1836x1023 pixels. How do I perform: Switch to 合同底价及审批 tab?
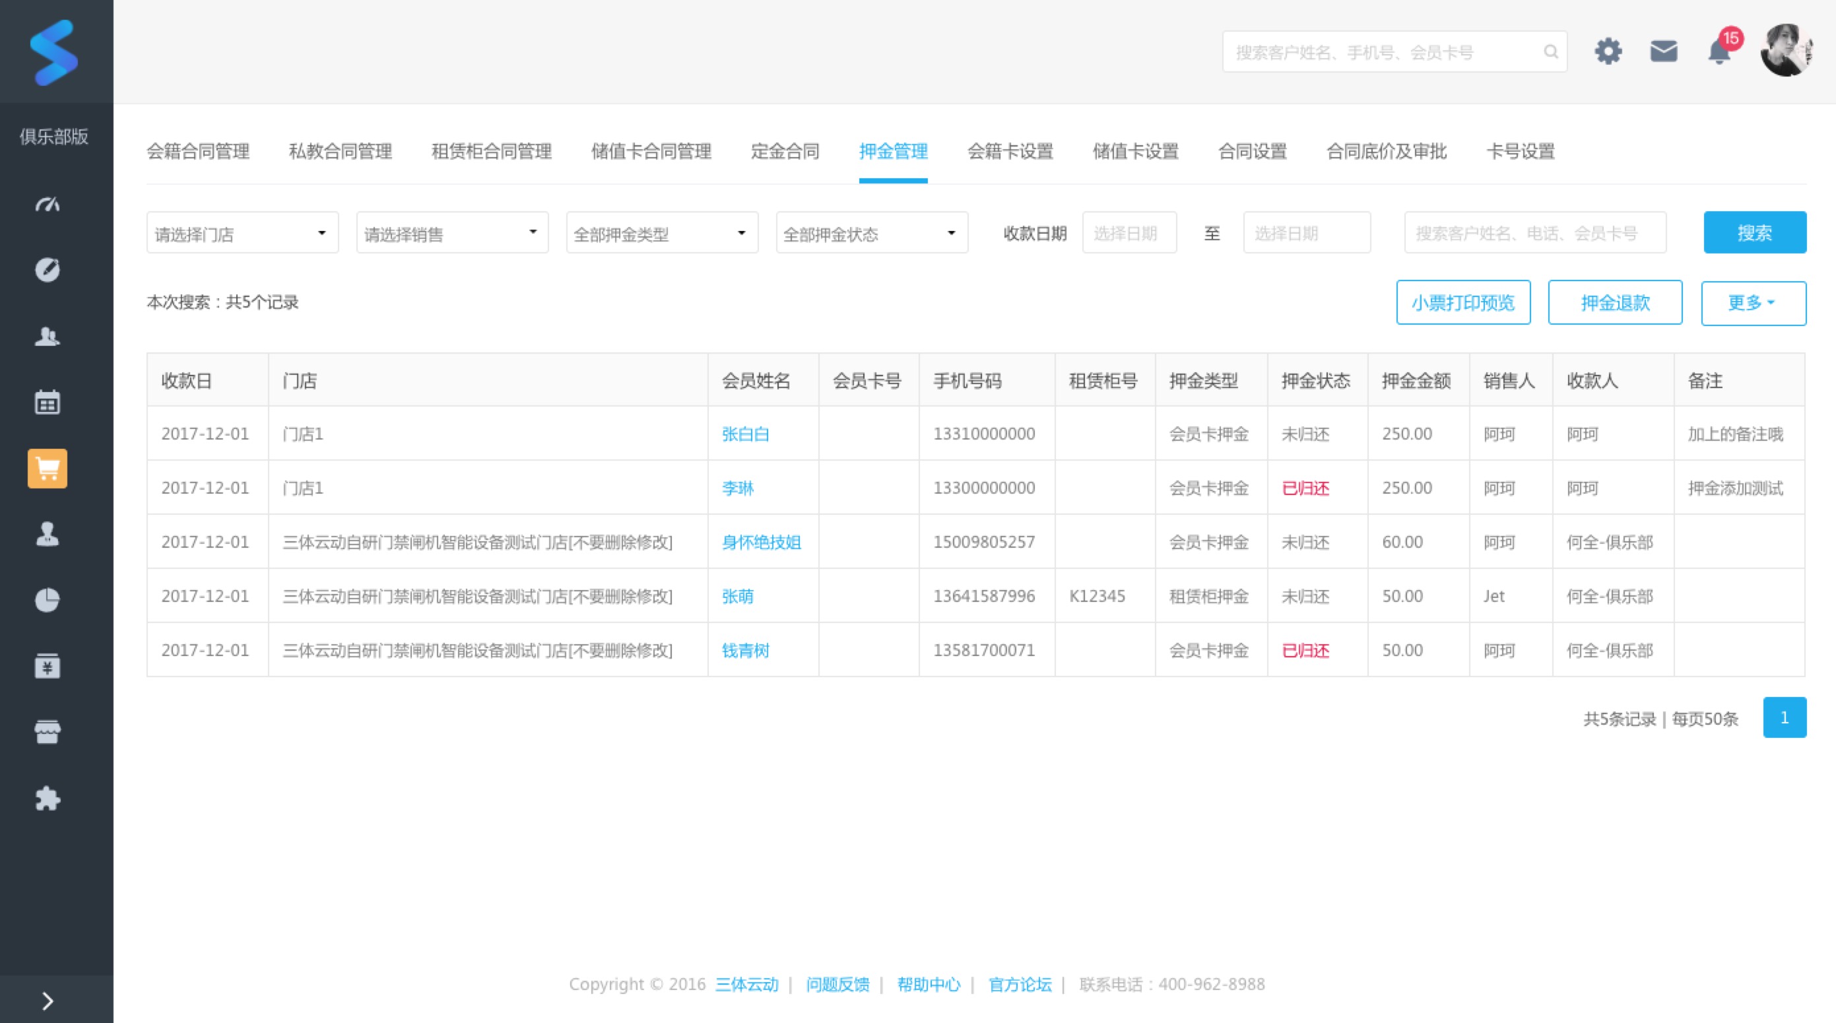pyautogui.click(x=1387, y=151)
